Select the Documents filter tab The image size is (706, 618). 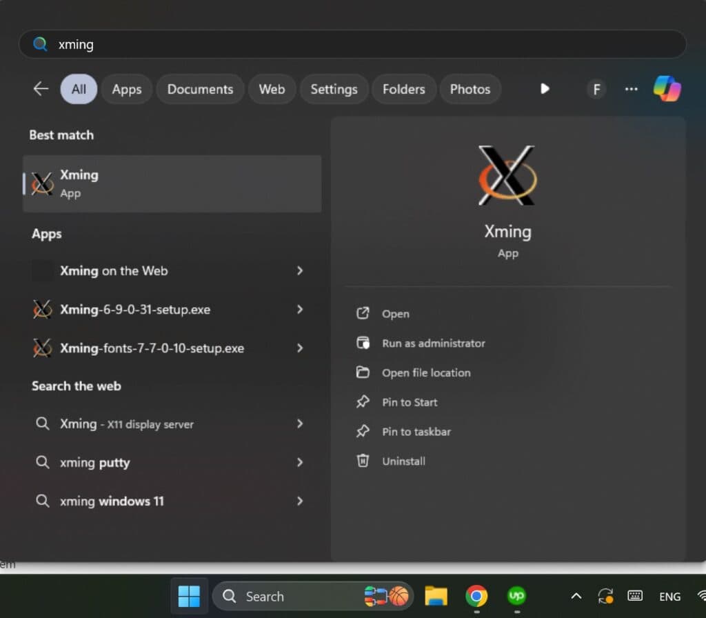200,89
